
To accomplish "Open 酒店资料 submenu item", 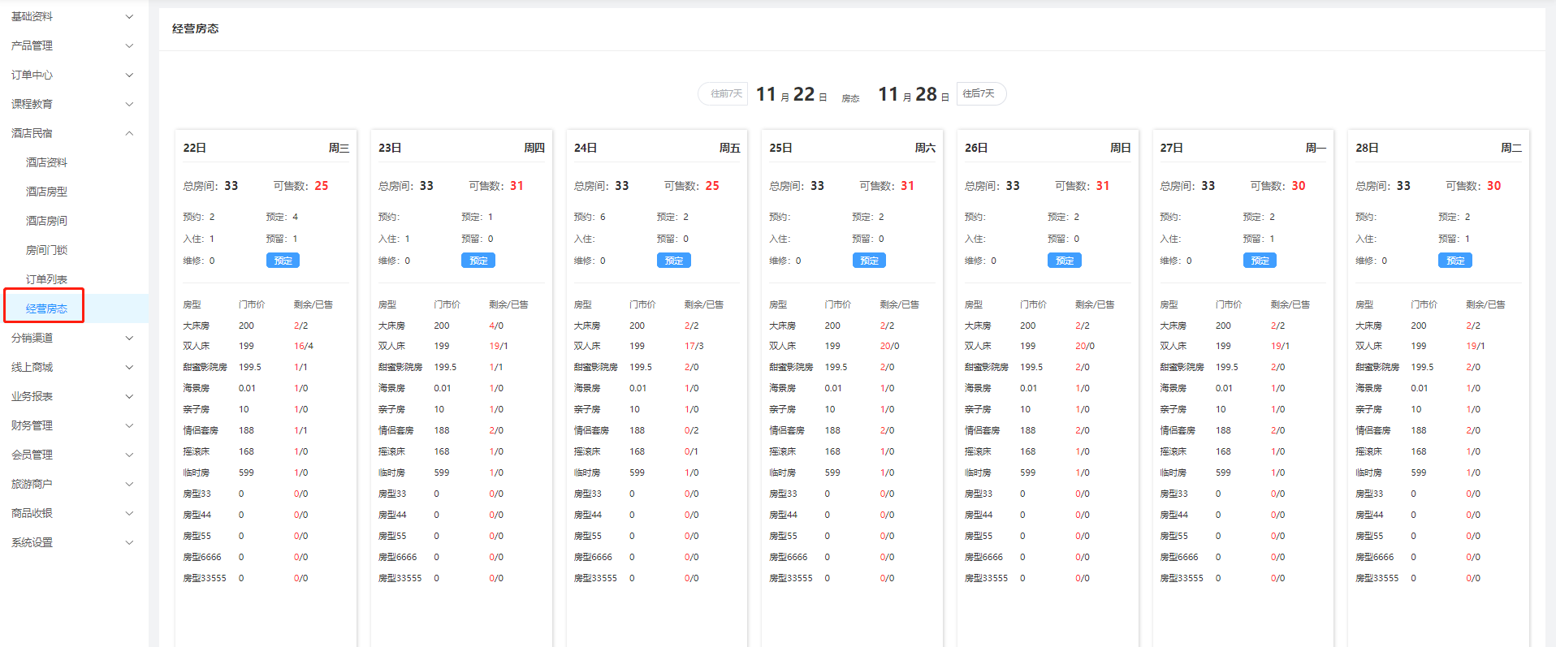I will (46, 162).
